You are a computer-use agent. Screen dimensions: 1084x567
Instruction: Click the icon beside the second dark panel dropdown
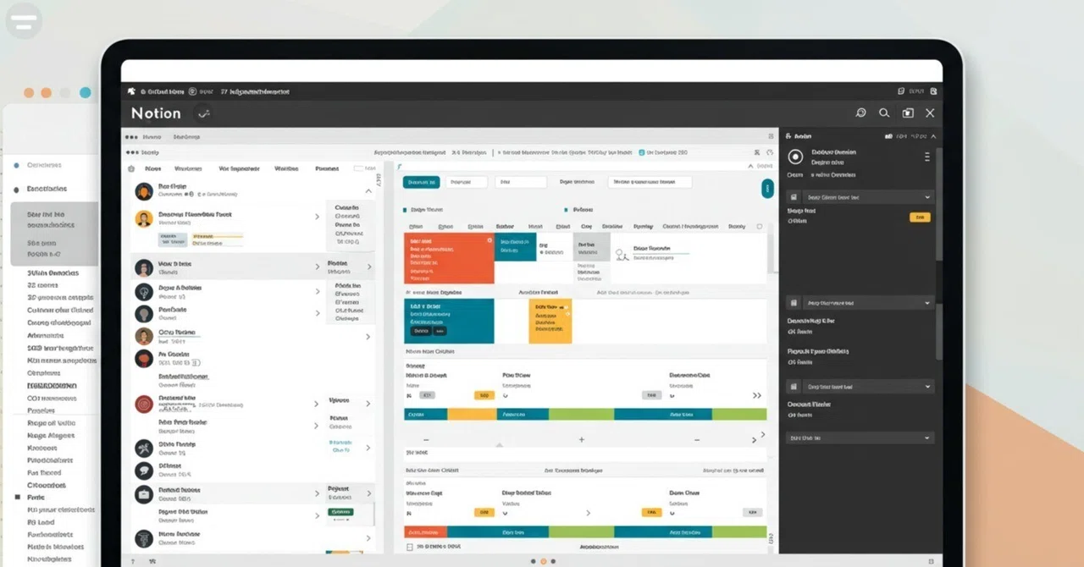794,303
